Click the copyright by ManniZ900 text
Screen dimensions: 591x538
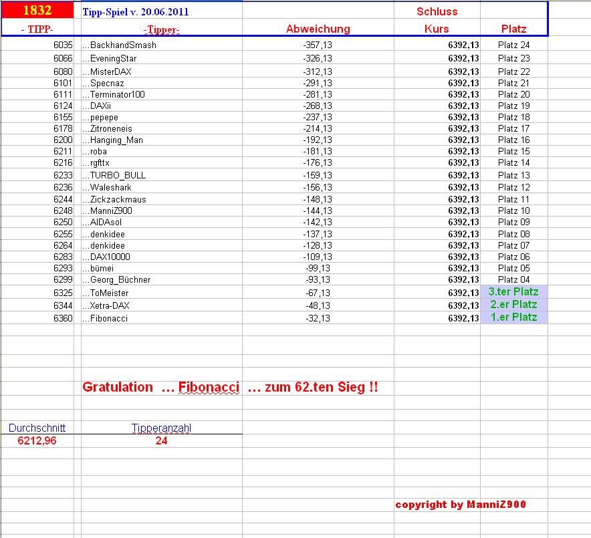(461, 505)
